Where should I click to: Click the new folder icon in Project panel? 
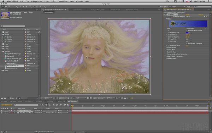(5, 98)
